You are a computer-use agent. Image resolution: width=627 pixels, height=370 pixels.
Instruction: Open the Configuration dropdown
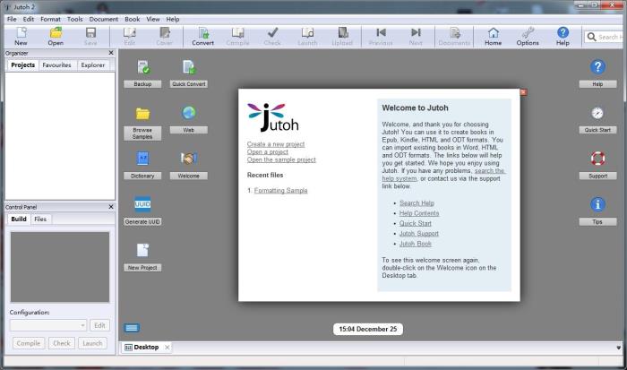[x=48, y=325]
